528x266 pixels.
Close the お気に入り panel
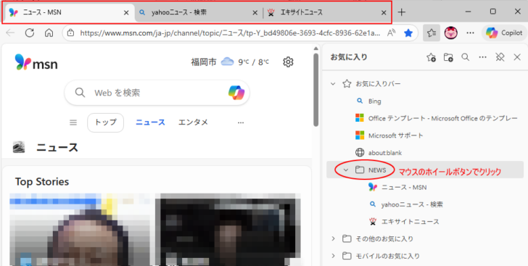coord(517,57)
